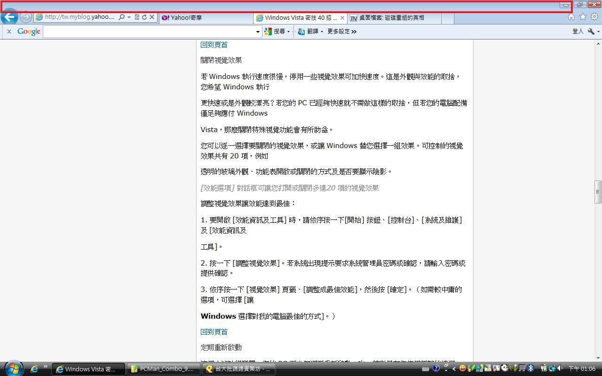The height and width of the screenshot is (376, 602).
Task: Open address bar autocomplete dropdown arrow
Action: click(129, 17)
